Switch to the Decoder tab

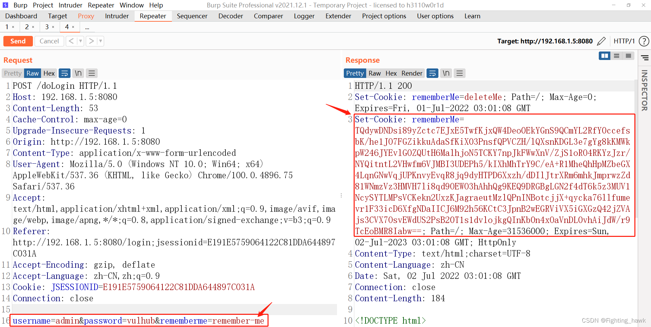[231, 16]
